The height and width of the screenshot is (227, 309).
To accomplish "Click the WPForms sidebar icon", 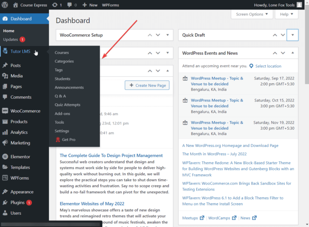I will [5, 178].
